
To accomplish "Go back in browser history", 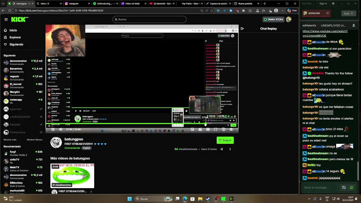I will pos(3,10).
